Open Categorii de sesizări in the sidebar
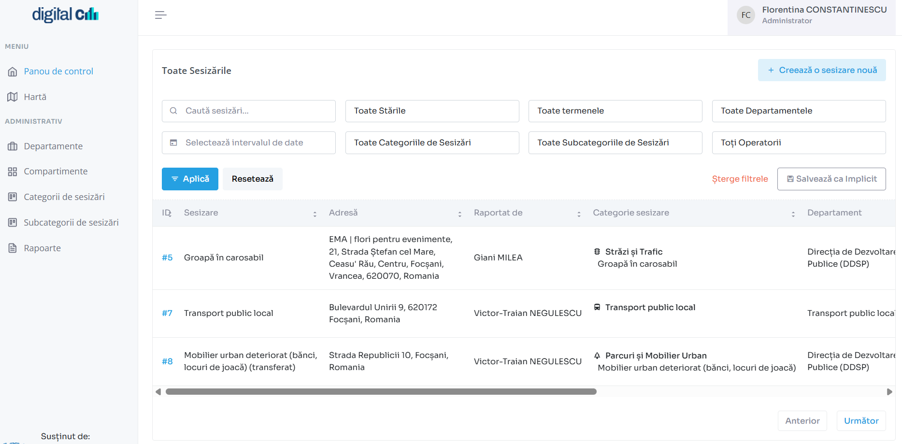The width and height of the screenshot is (902, 444). tap(64, 197)
